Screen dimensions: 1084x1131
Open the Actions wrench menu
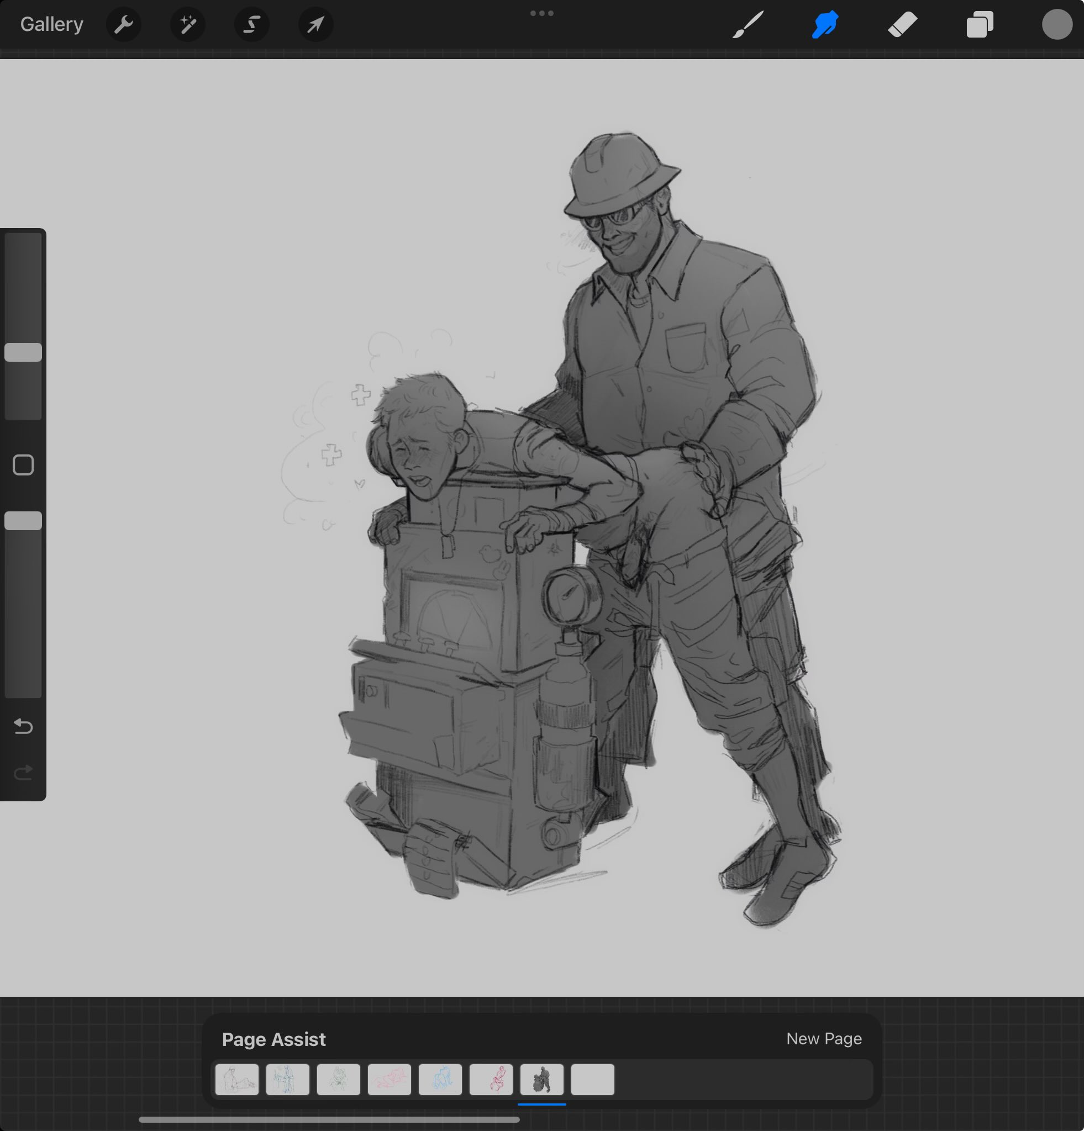(x=124, y=25)
